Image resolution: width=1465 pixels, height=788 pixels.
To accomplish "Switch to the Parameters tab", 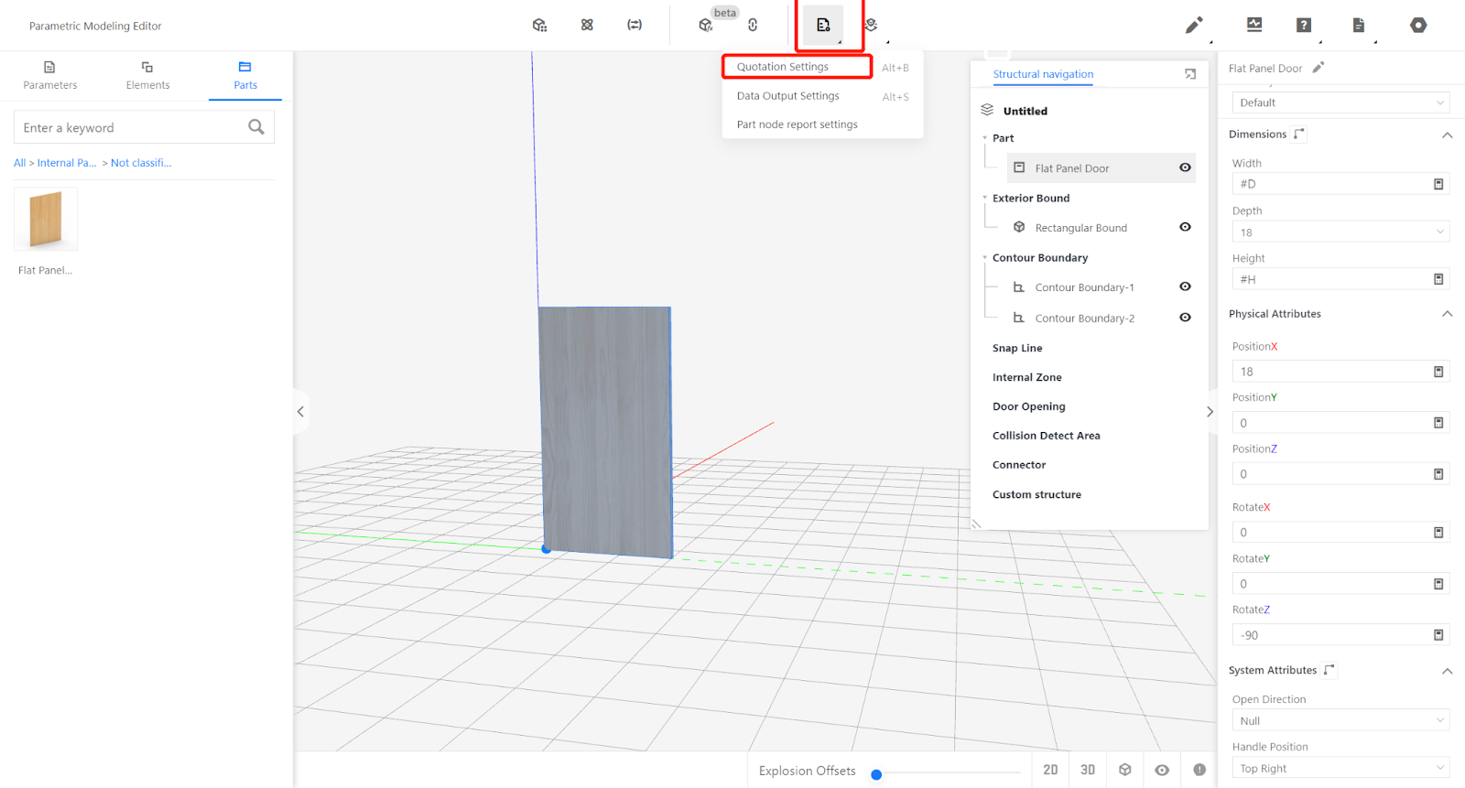I will (x=49, y=75).
